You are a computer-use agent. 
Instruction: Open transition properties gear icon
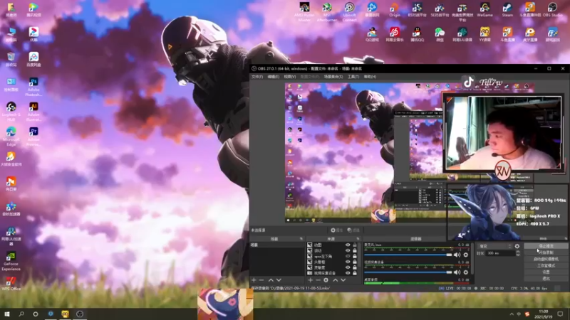click(x=517, y=246)
